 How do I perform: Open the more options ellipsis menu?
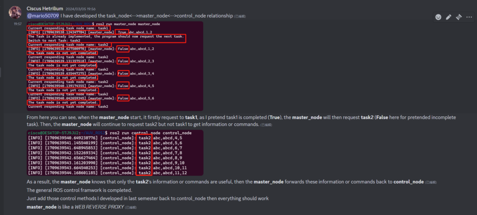pos(469,17)
